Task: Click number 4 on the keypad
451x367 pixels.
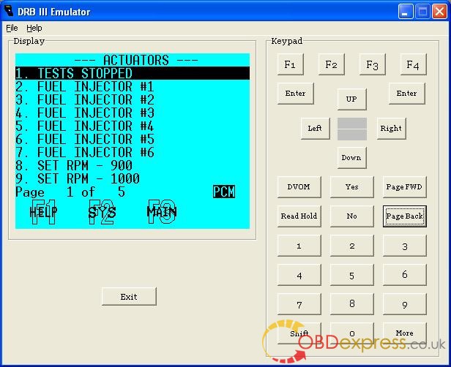Action: [299, 275]
